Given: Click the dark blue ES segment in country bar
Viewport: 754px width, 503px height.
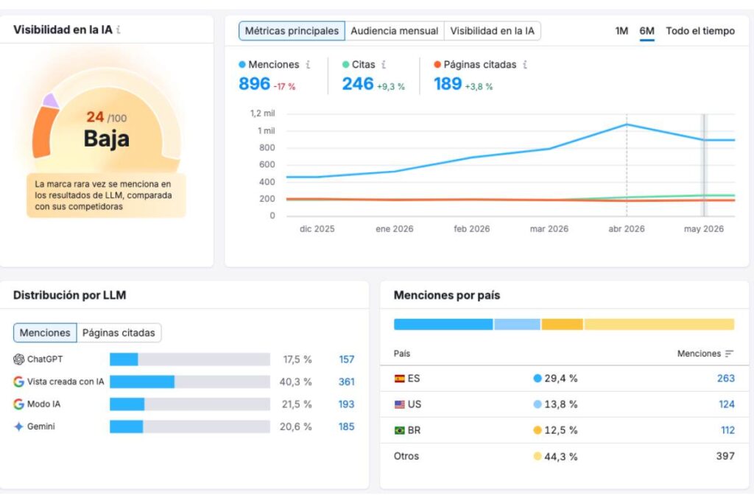Looking at the screenshot, I should click(443, 324).
